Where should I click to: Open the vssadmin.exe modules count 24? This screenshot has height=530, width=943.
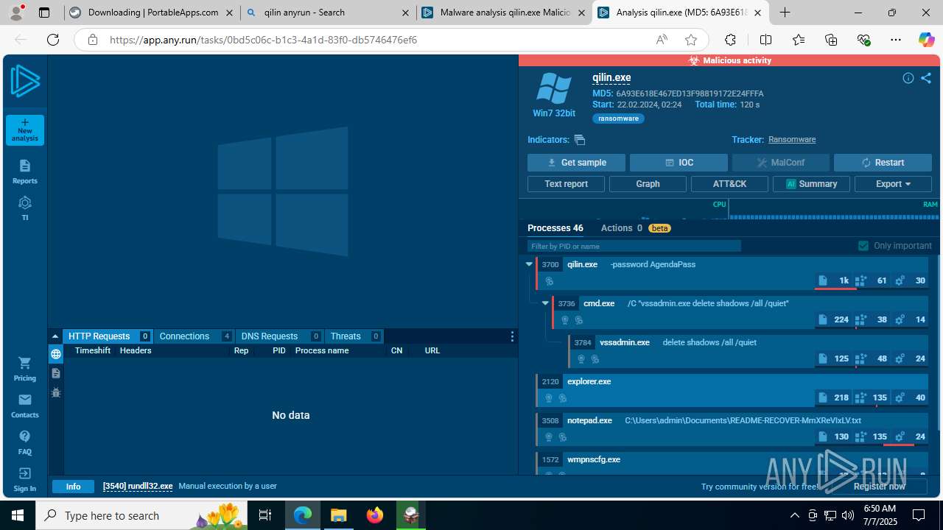pos(911,358)
